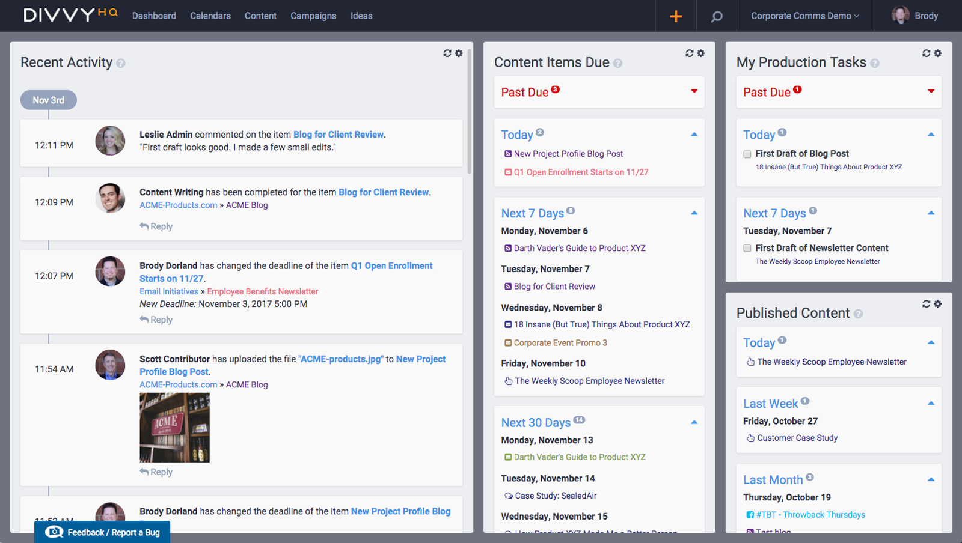Check off First Draft of Blog Post task
This screenshot has height=543, width=962.
point(747,154)
